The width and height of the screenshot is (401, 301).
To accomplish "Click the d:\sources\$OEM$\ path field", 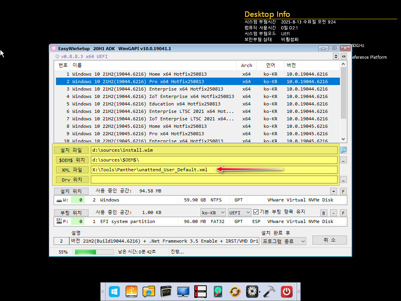I will point(214,160).
